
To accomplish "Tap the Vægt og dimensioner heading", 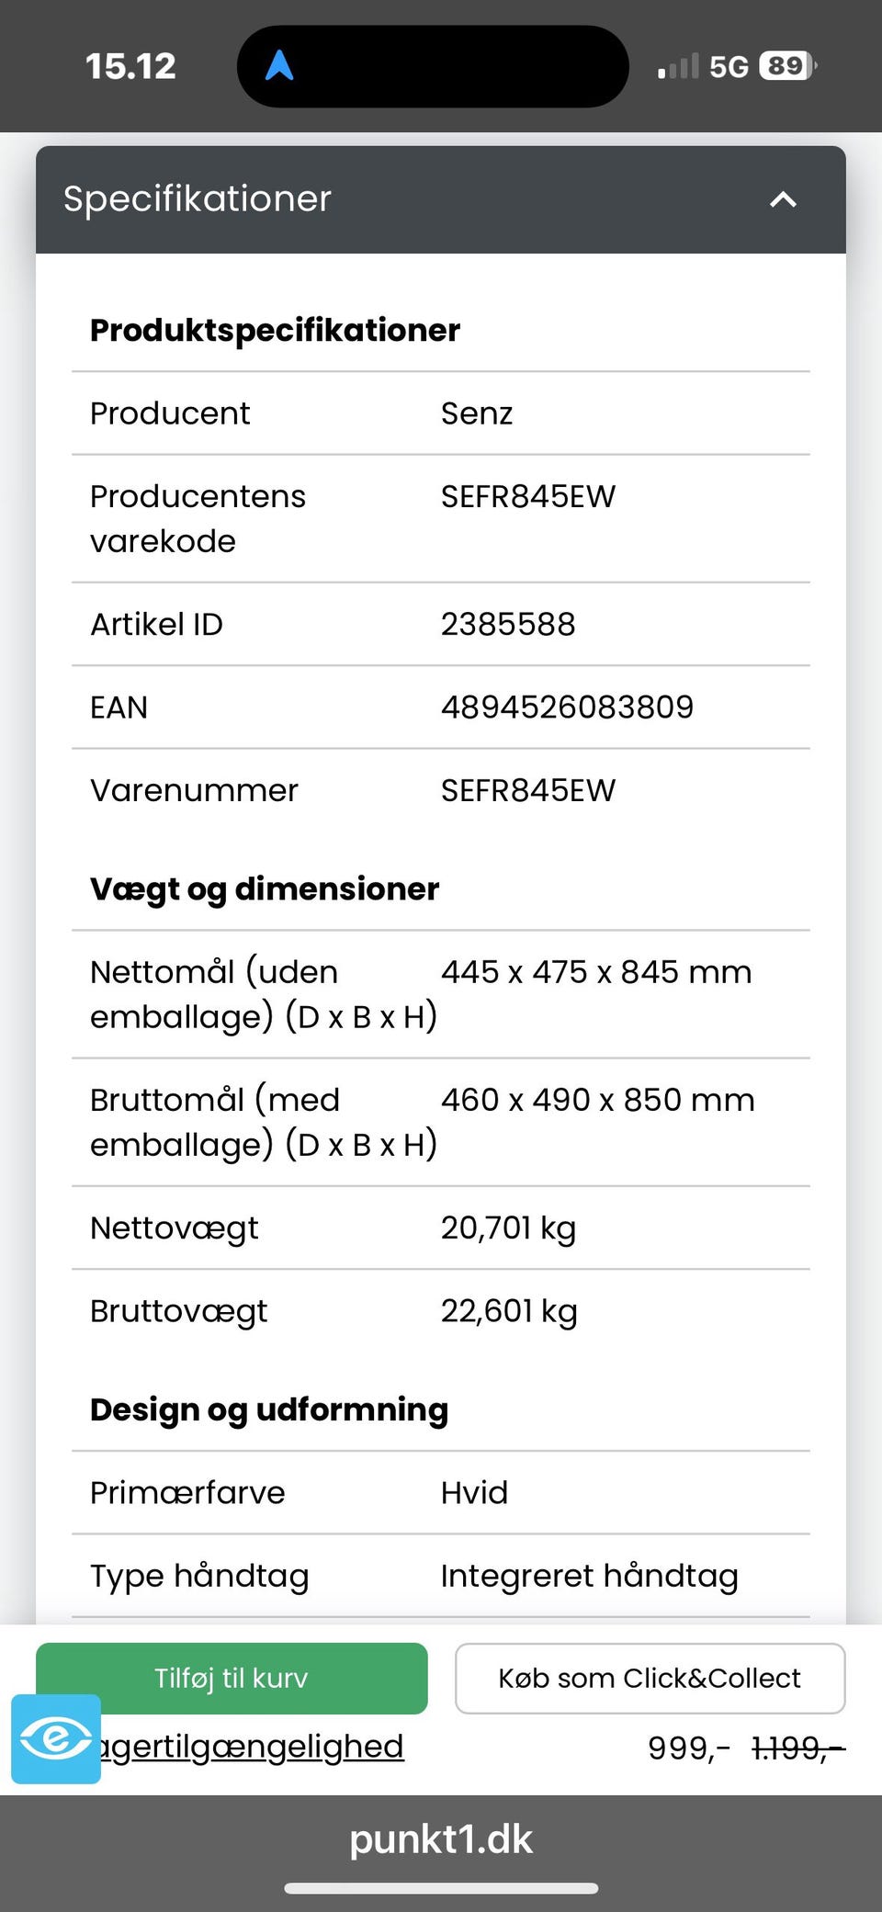I will pos(265,888).
